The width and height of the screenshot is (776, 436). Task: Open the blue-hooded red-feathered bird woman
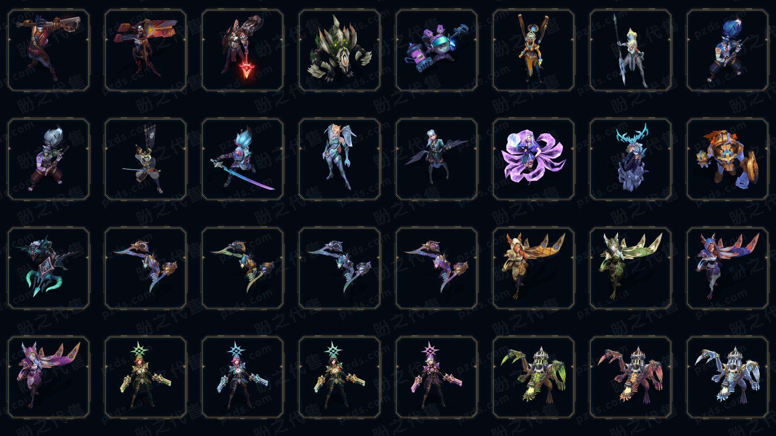727,268
